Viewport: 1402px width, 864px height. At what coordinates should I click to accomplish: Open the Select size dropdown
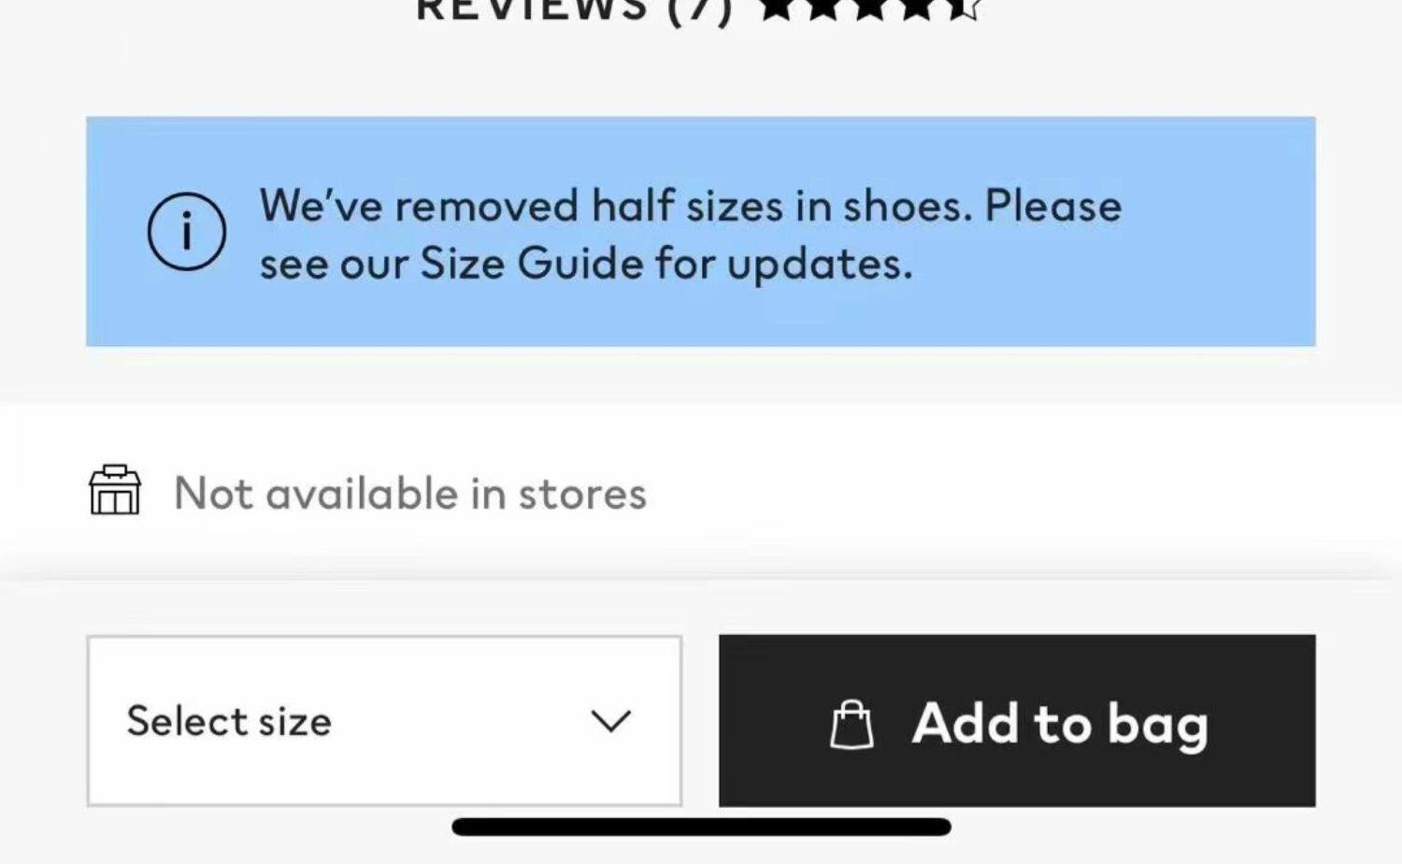tap(384, 721)
